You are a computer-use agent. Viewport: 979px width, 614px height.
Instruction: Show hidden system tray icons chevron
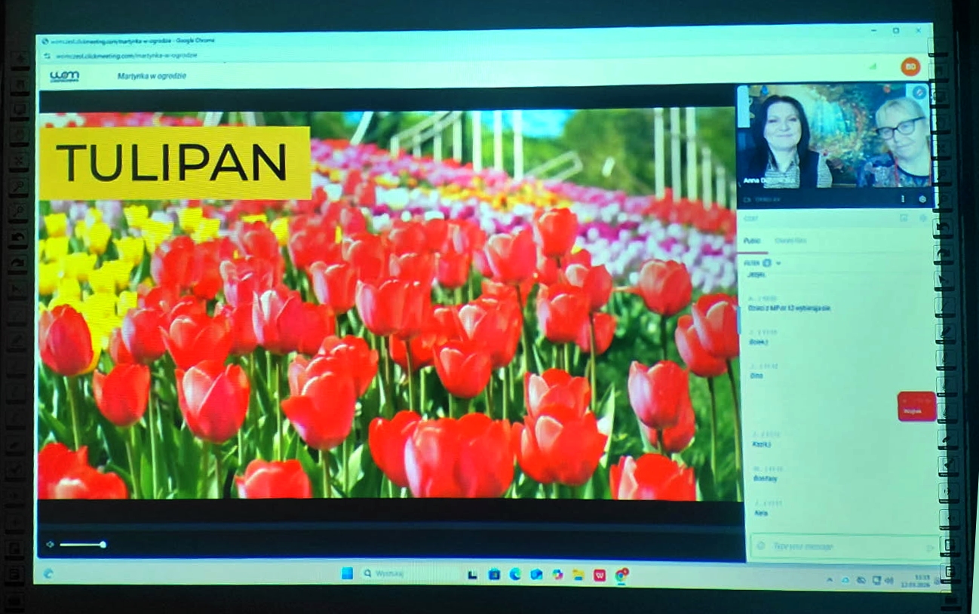point(830,580)
